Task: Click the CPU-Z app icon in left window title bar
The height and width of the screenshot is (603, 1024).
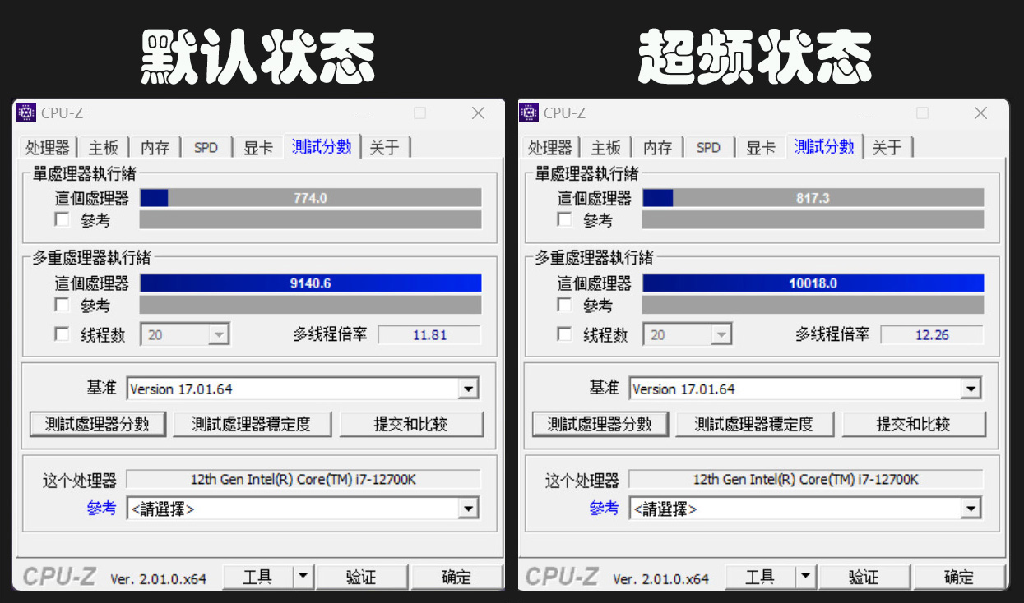Action: (x=26, y=113)
